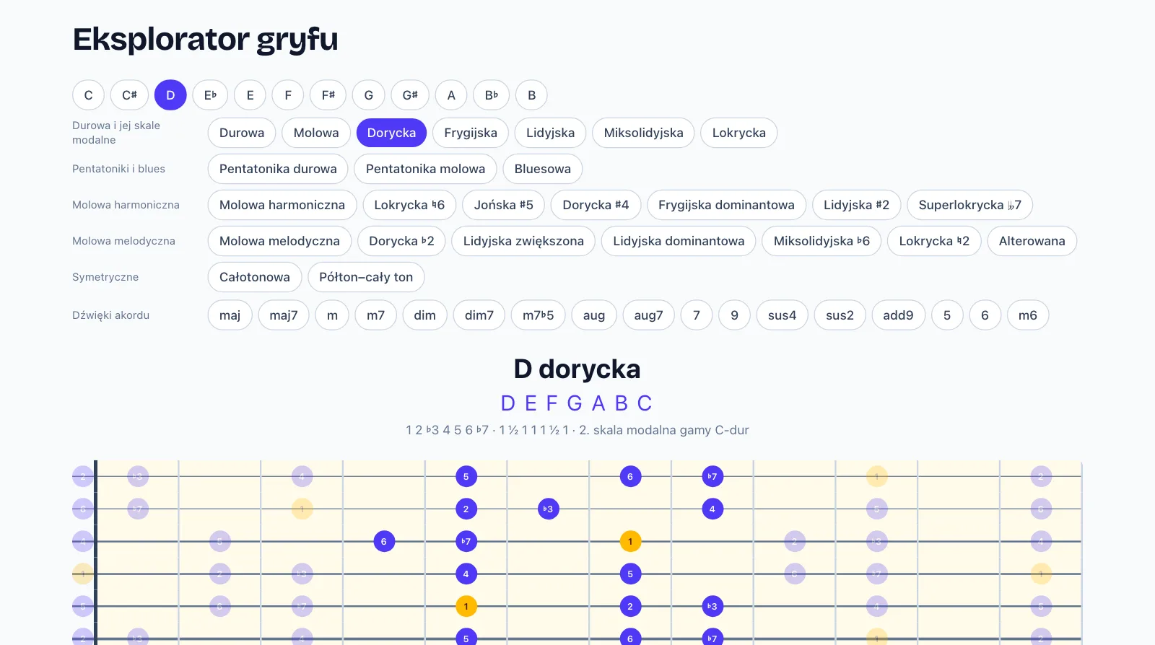
Task: Select the m6 chord chip
Action: (x=1028, y=315)
